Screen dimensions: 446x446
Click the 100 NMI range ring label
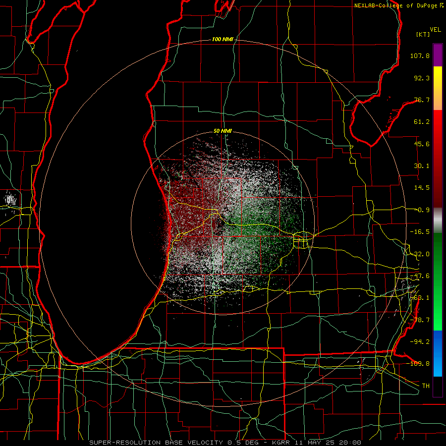(x=223, y=39)
